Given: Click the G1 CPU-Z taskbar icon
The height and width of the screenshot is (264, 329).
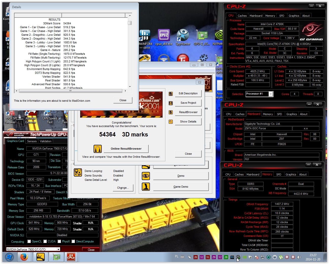Looking at the screenshot, I should point(71,257).
